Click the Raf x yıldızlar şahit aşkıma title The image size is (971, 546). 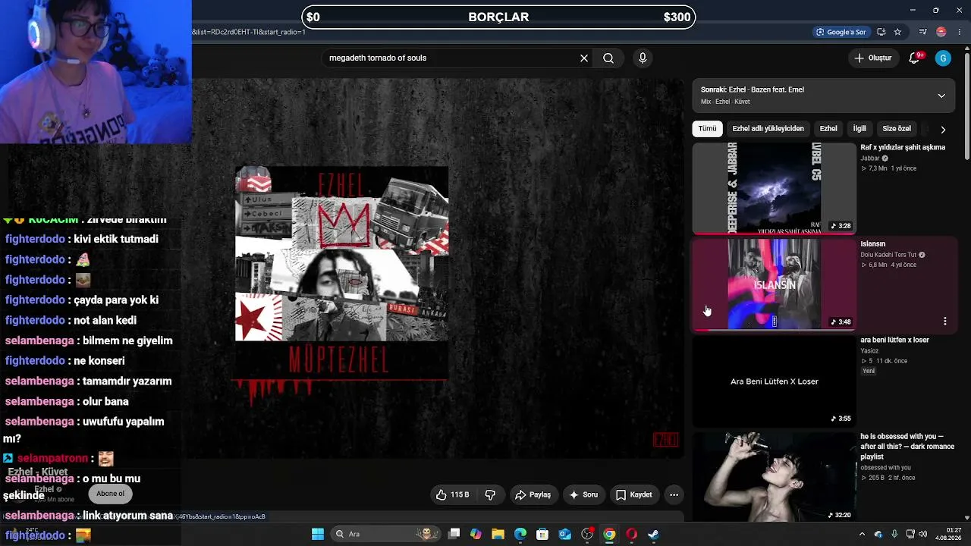(903, 147)
